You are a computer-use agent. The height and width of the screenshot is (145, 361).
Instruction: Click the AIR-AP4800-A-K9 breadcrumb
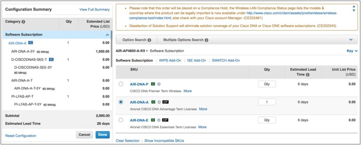click(130, 51)
